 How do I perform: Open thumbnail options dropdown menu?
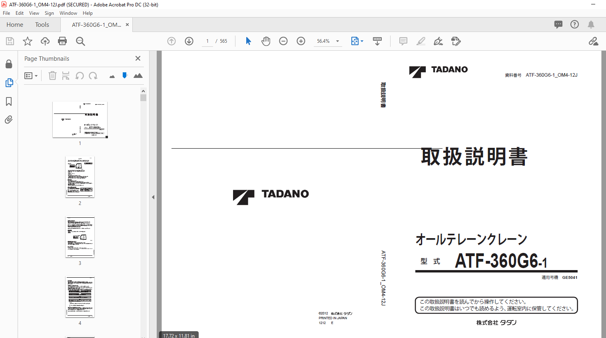coord(31,76)
